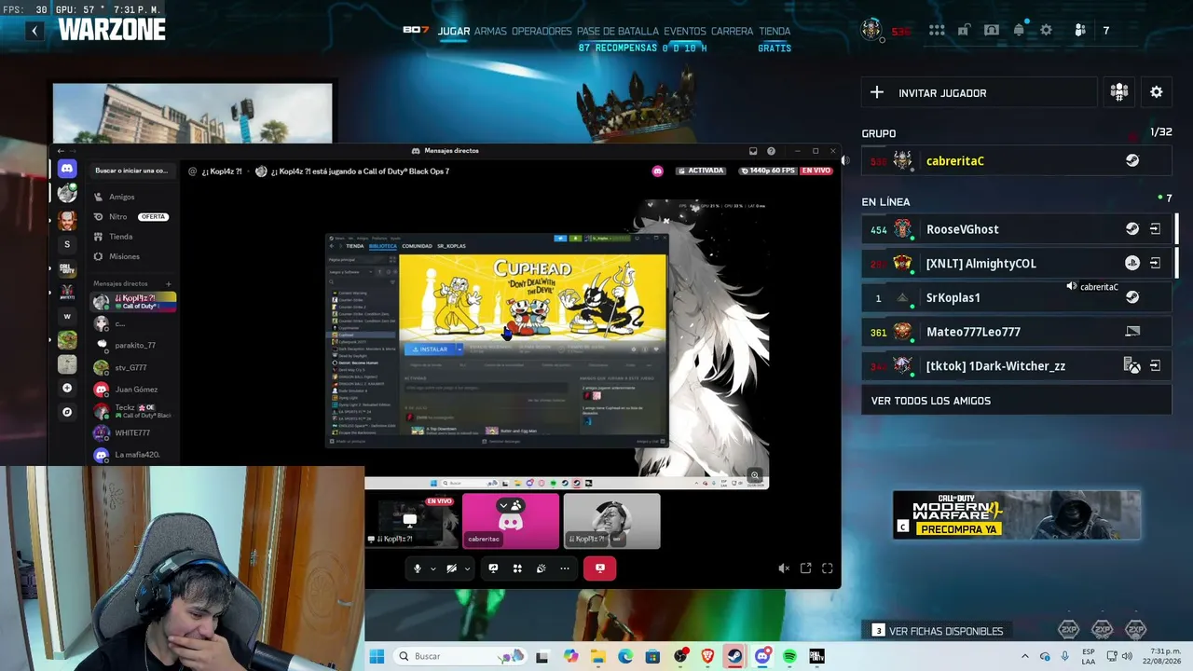Join 1Dark-Witcher_zz via join icon

[x=1155, y=366]
